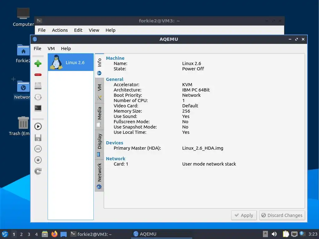319x239 pixels.
Task: Switch to workspace 4
Action: pyautogui.click(x=36, y=234)
